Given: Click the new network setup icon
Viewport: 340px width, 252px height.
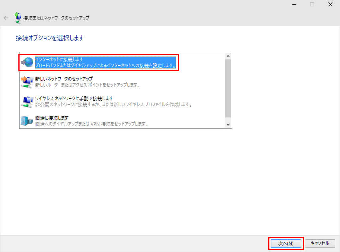Looking at the screenshot, I should (x=27, y=82).
